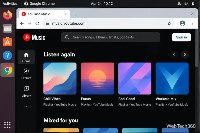The width and height of the screenshot is (200, 133).
Task: Click the Sign in button
Action: point(181,37)
